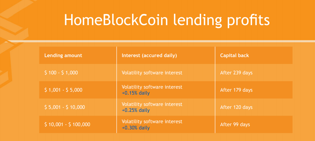This screenshot has width=315, height=141.
Task: Click the HomeBlockCoin lending profits title
Action: (167, 20)
